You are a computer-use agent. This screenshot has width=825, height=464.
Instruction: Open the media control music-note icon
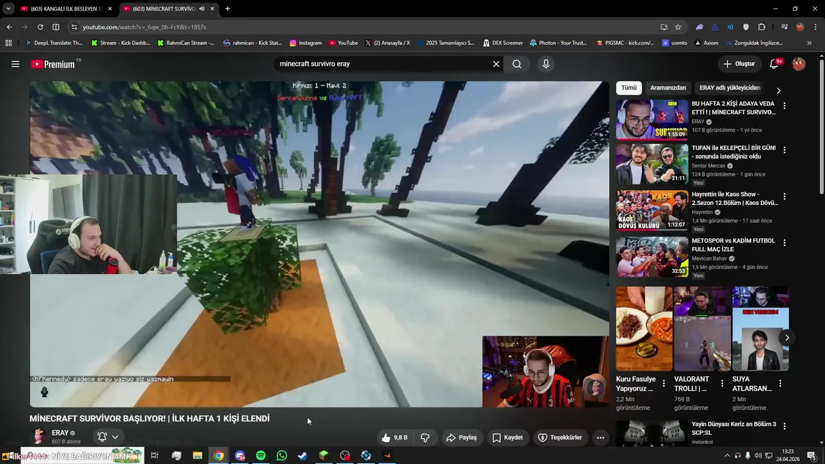click(784, 27)
